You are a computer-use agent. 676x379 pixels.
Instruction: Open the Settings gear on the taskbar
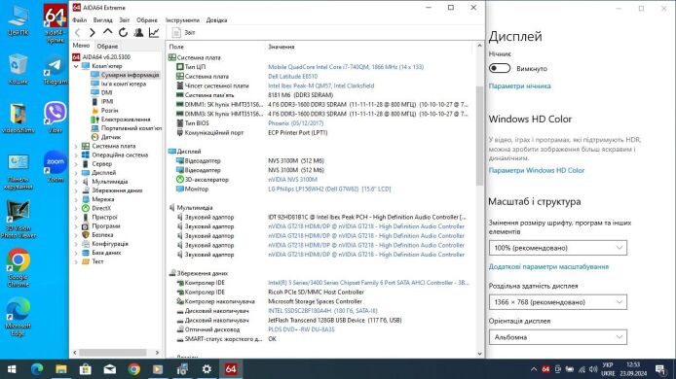click(x=207, y=369)
